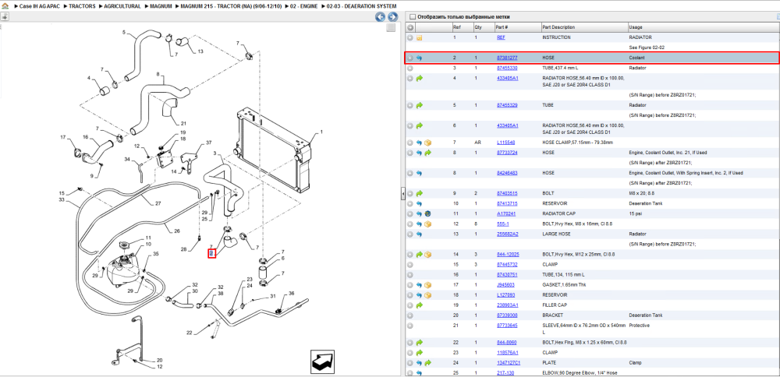Go to next figure with right arrow
Screen dimensions: 780x377
point(392,17)
